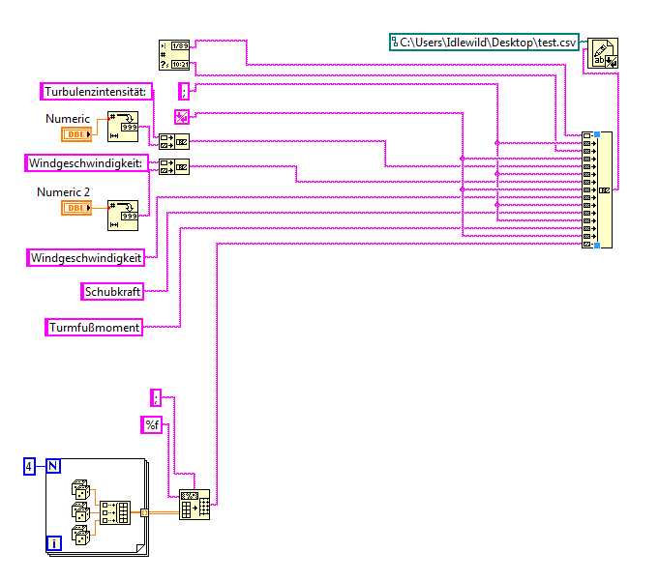Select the Get Date/Time String node
659x581 pixels.
coord(174,54)
